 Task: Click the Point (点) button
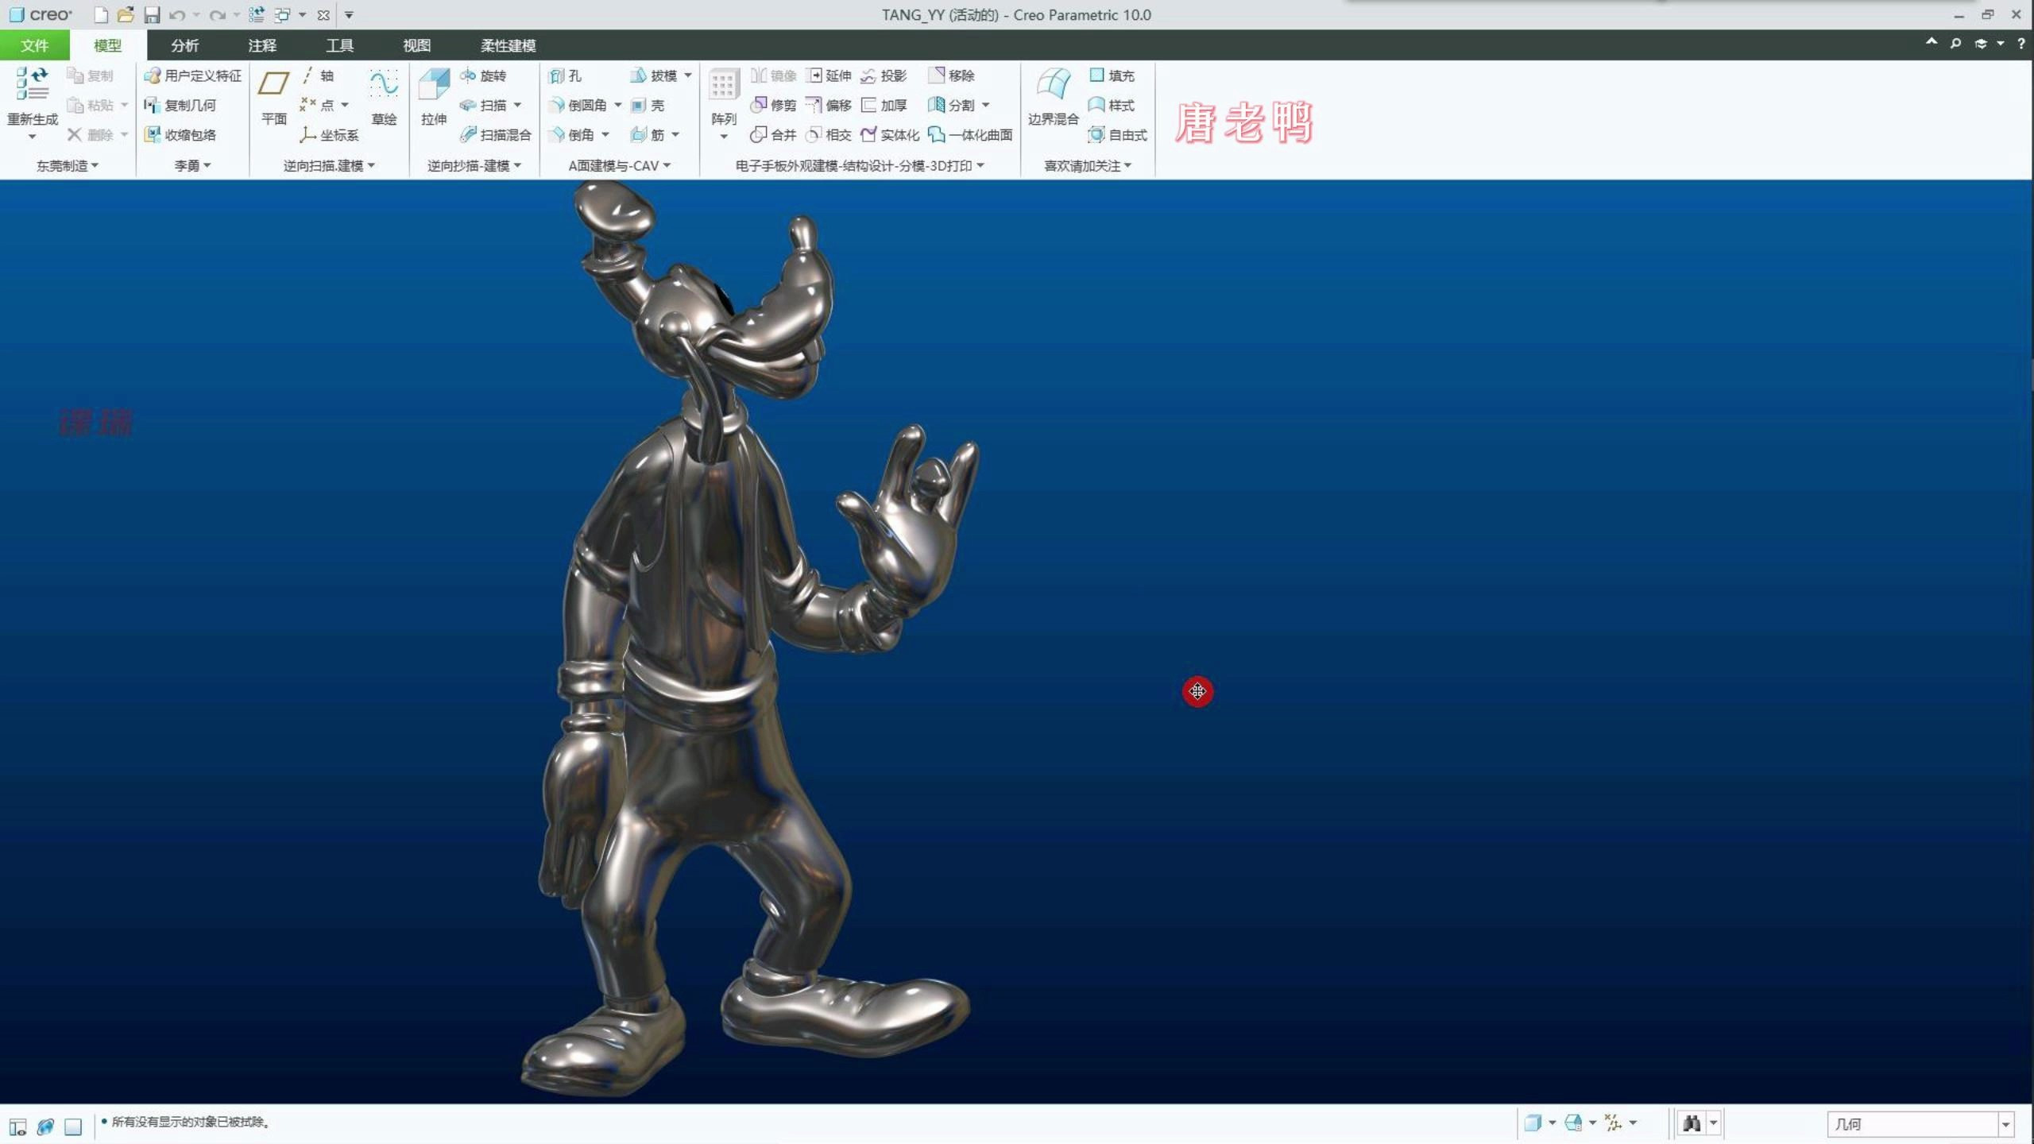point(318,105)
